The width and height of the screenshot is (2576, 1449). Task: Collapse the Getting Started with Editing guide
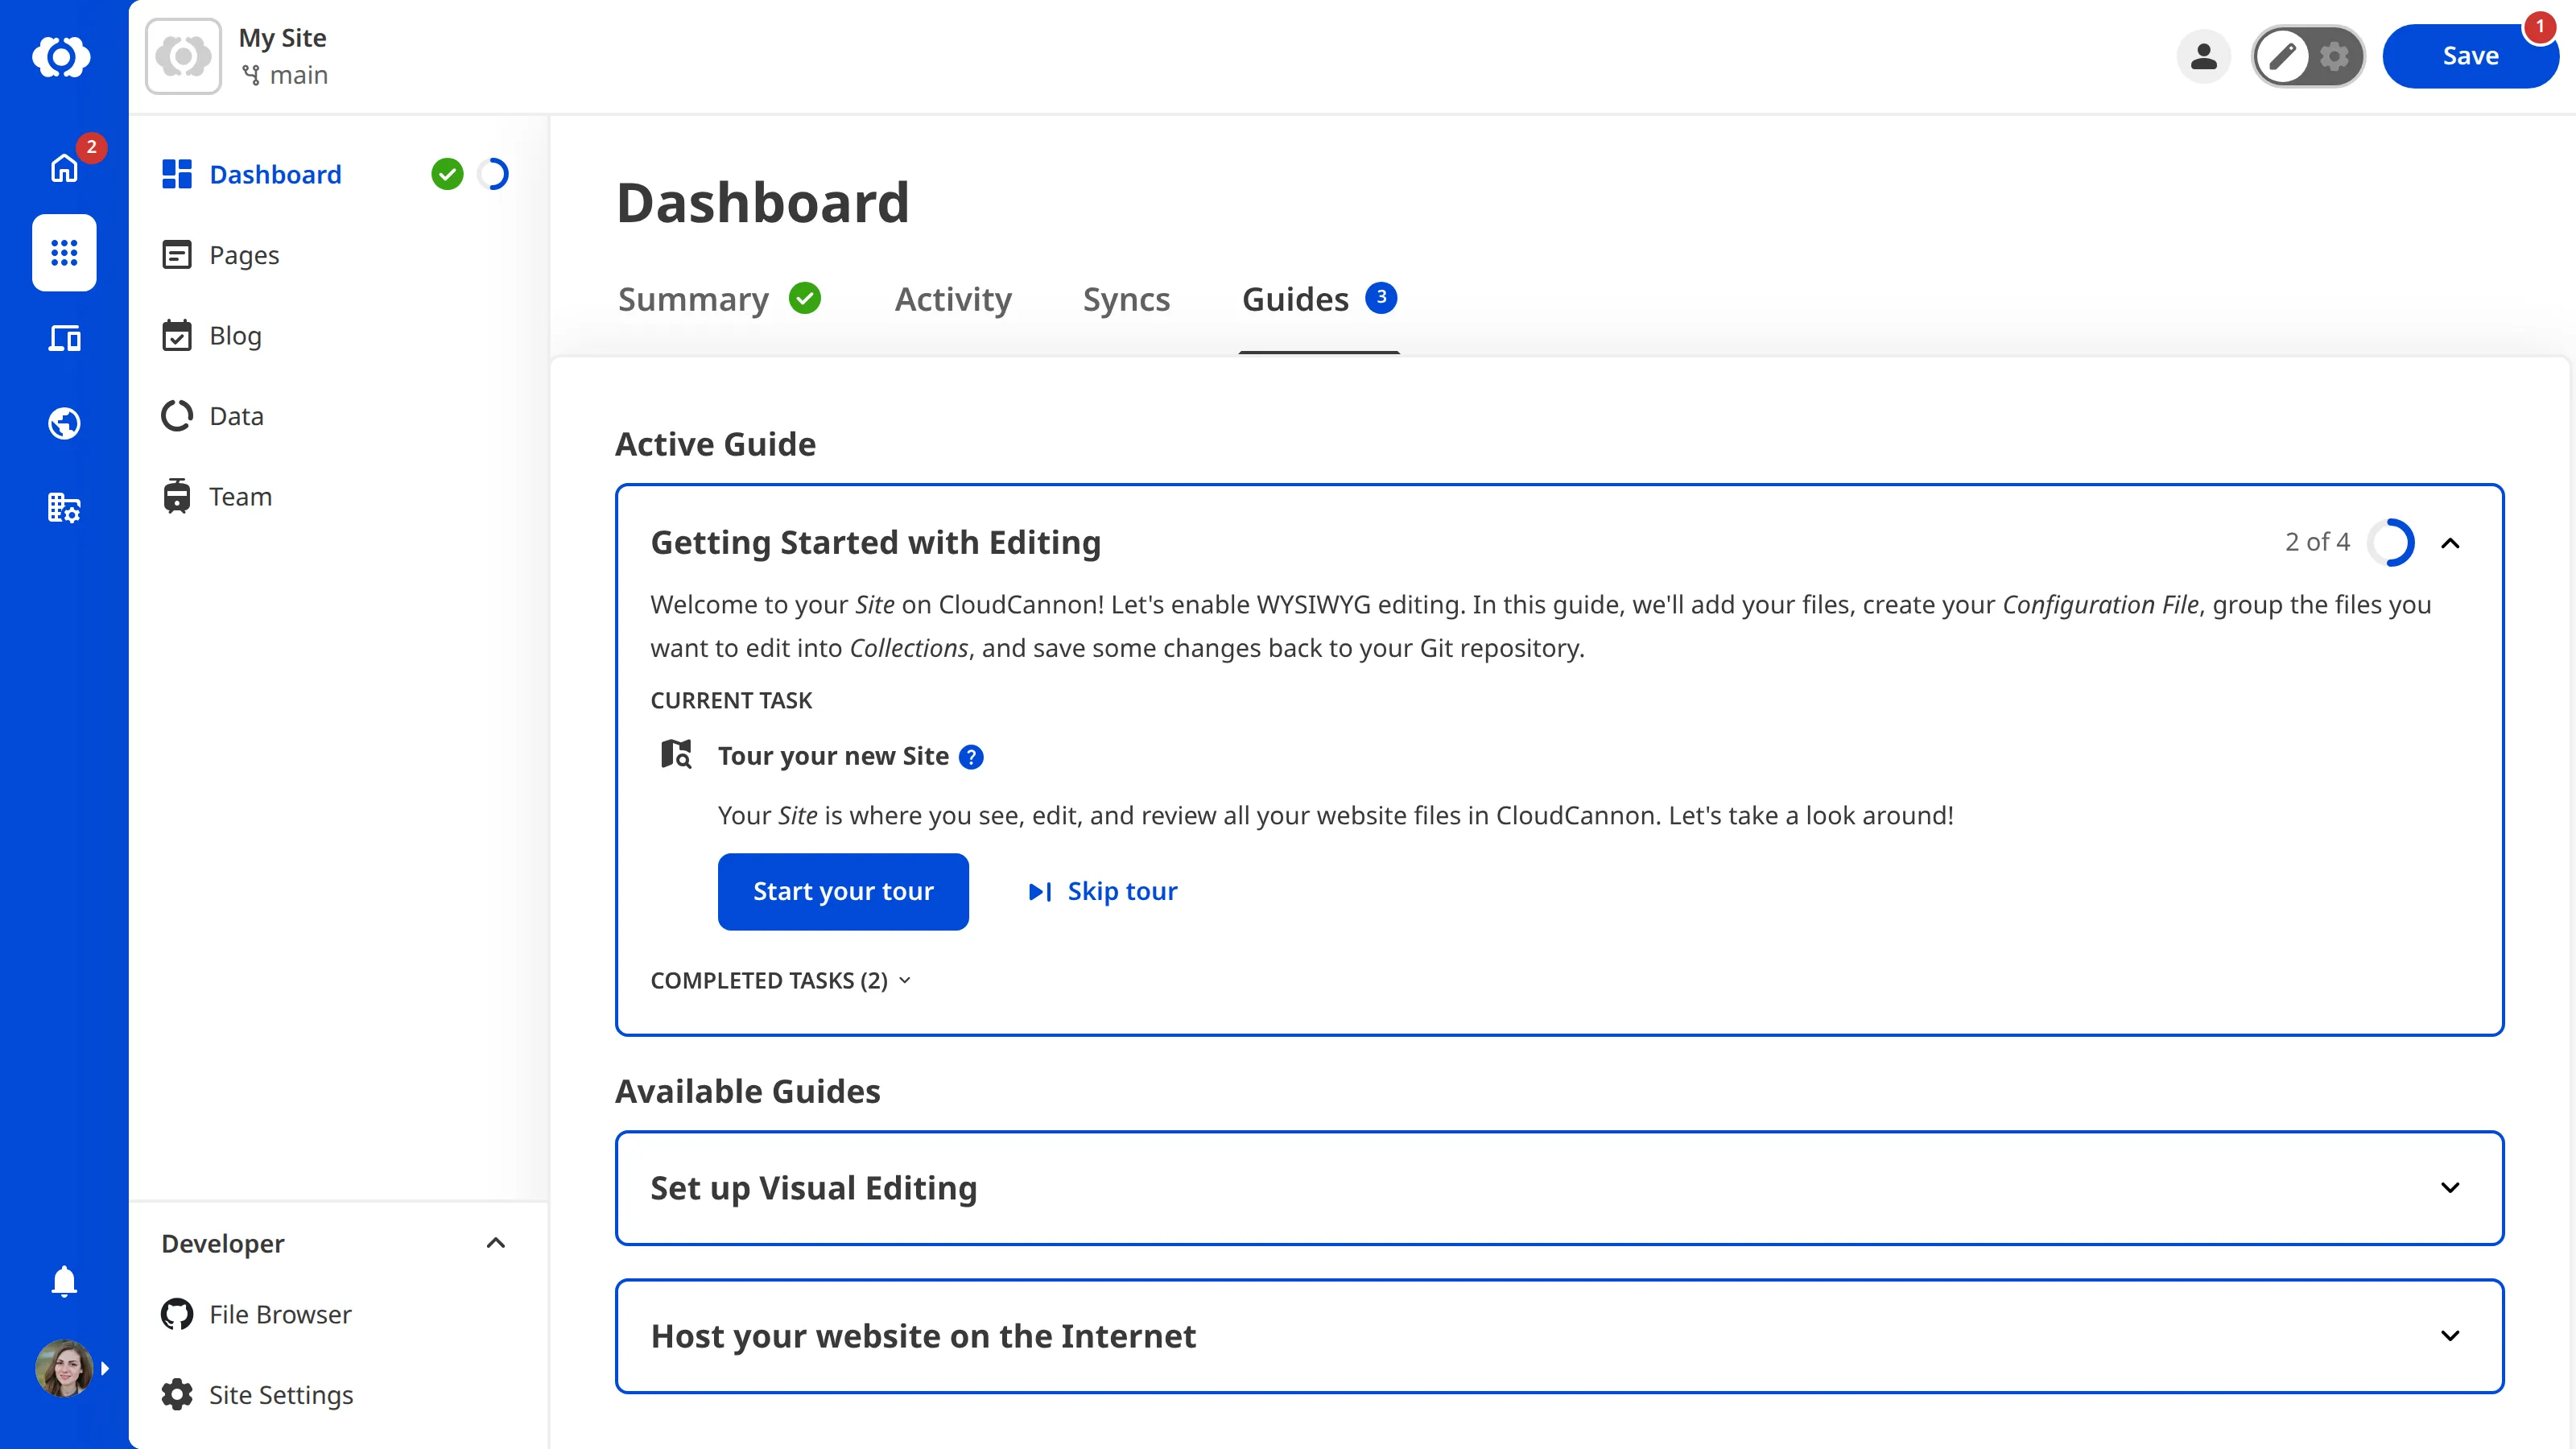pos(2451,543)
